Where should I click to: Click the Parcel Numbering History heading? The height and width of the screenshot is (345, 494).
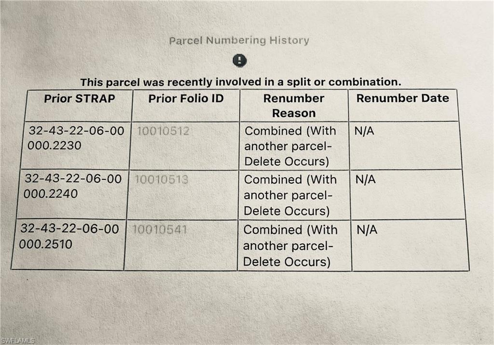(239, 41)
